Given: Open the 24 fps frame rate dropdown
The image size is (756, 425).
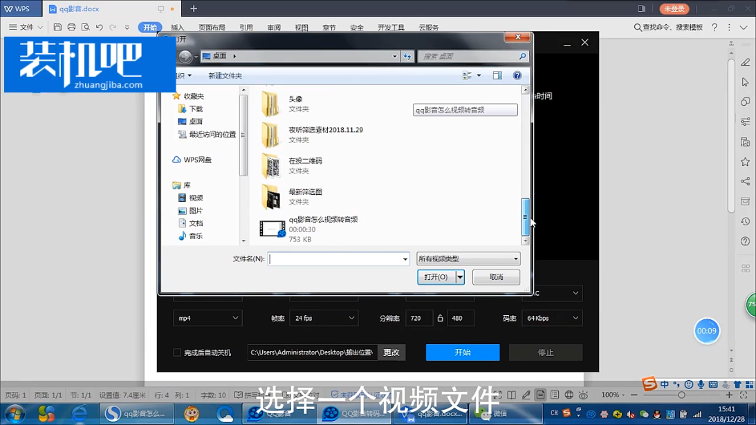Looking at the screenshot, I should [323, 318].
